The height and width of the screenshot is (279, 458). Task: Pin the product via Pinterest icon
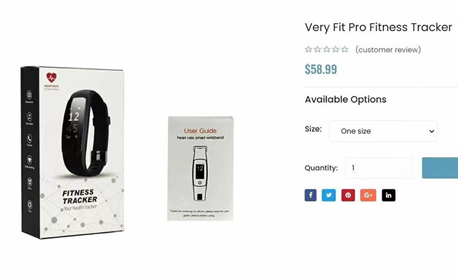(348, 195)
